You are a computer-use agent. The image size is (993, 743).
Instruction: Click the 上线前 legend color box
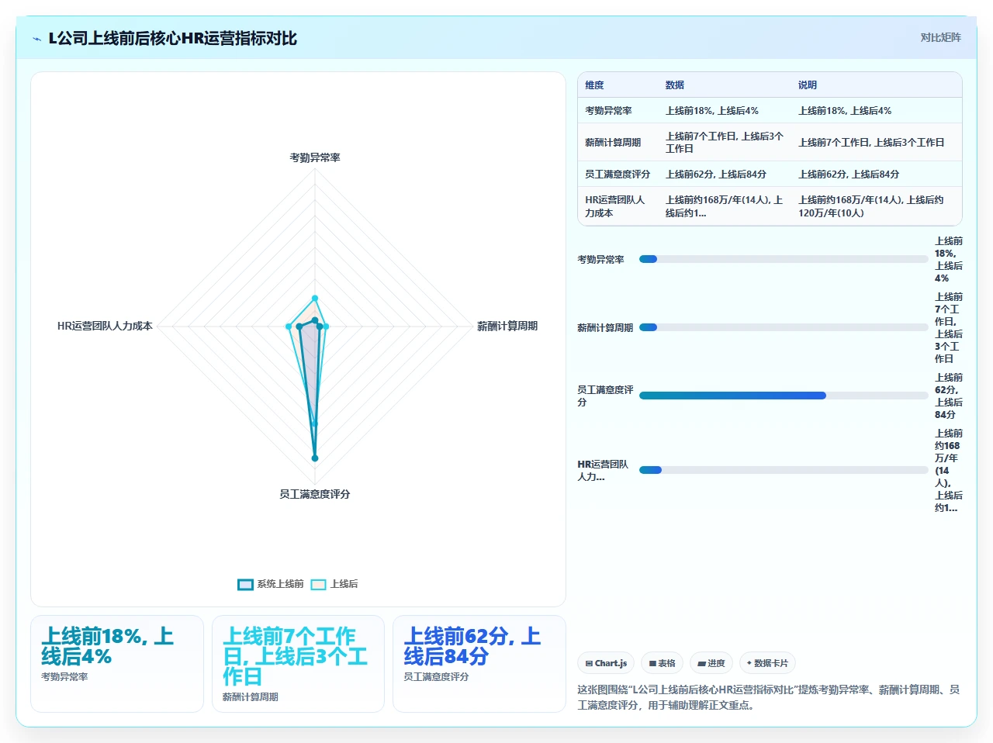click(x=245, y=584)
